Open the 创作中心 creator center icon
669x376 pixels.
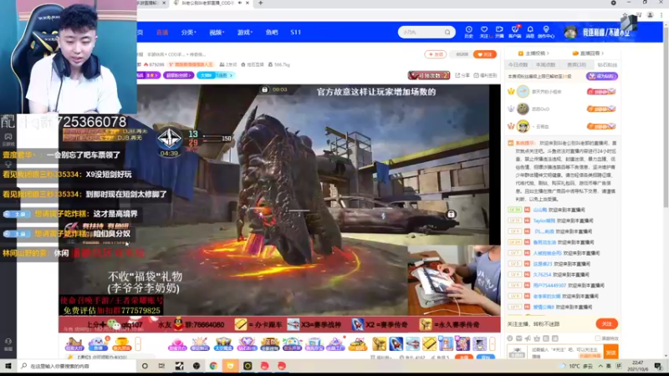(546, 32)
